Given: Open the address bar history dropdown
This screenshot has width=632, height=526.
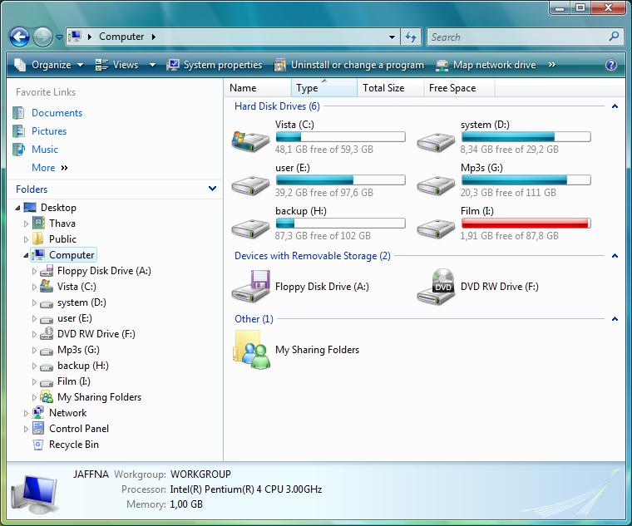Looking at the screenshot, I should click(x=392, y=37).
